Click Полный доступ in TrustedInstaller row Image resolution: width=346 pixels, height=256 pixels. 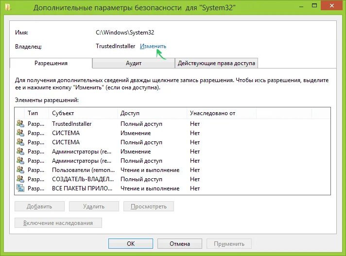pyautogui.click(x=141, y=124)
